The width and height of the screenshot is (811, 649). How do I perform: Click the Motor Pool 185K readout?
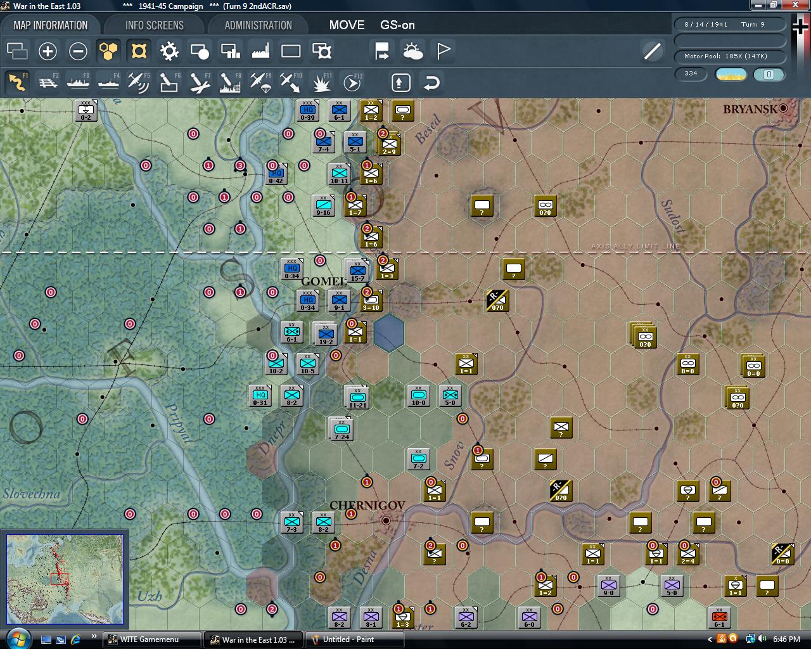[731, 56]
